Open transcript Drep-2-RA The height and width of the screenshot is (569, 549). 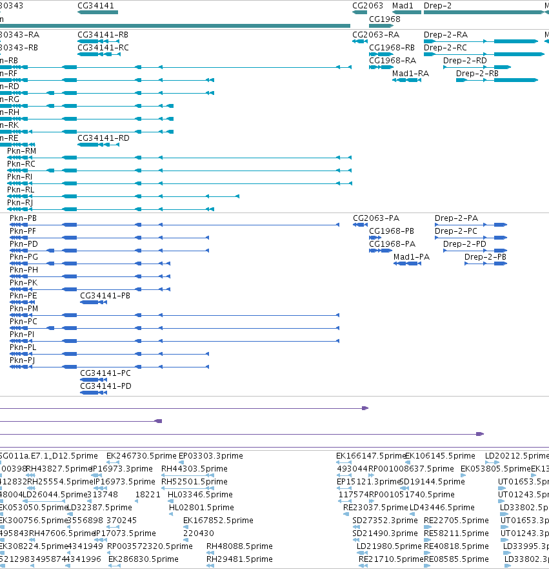(x=446, y=35)
